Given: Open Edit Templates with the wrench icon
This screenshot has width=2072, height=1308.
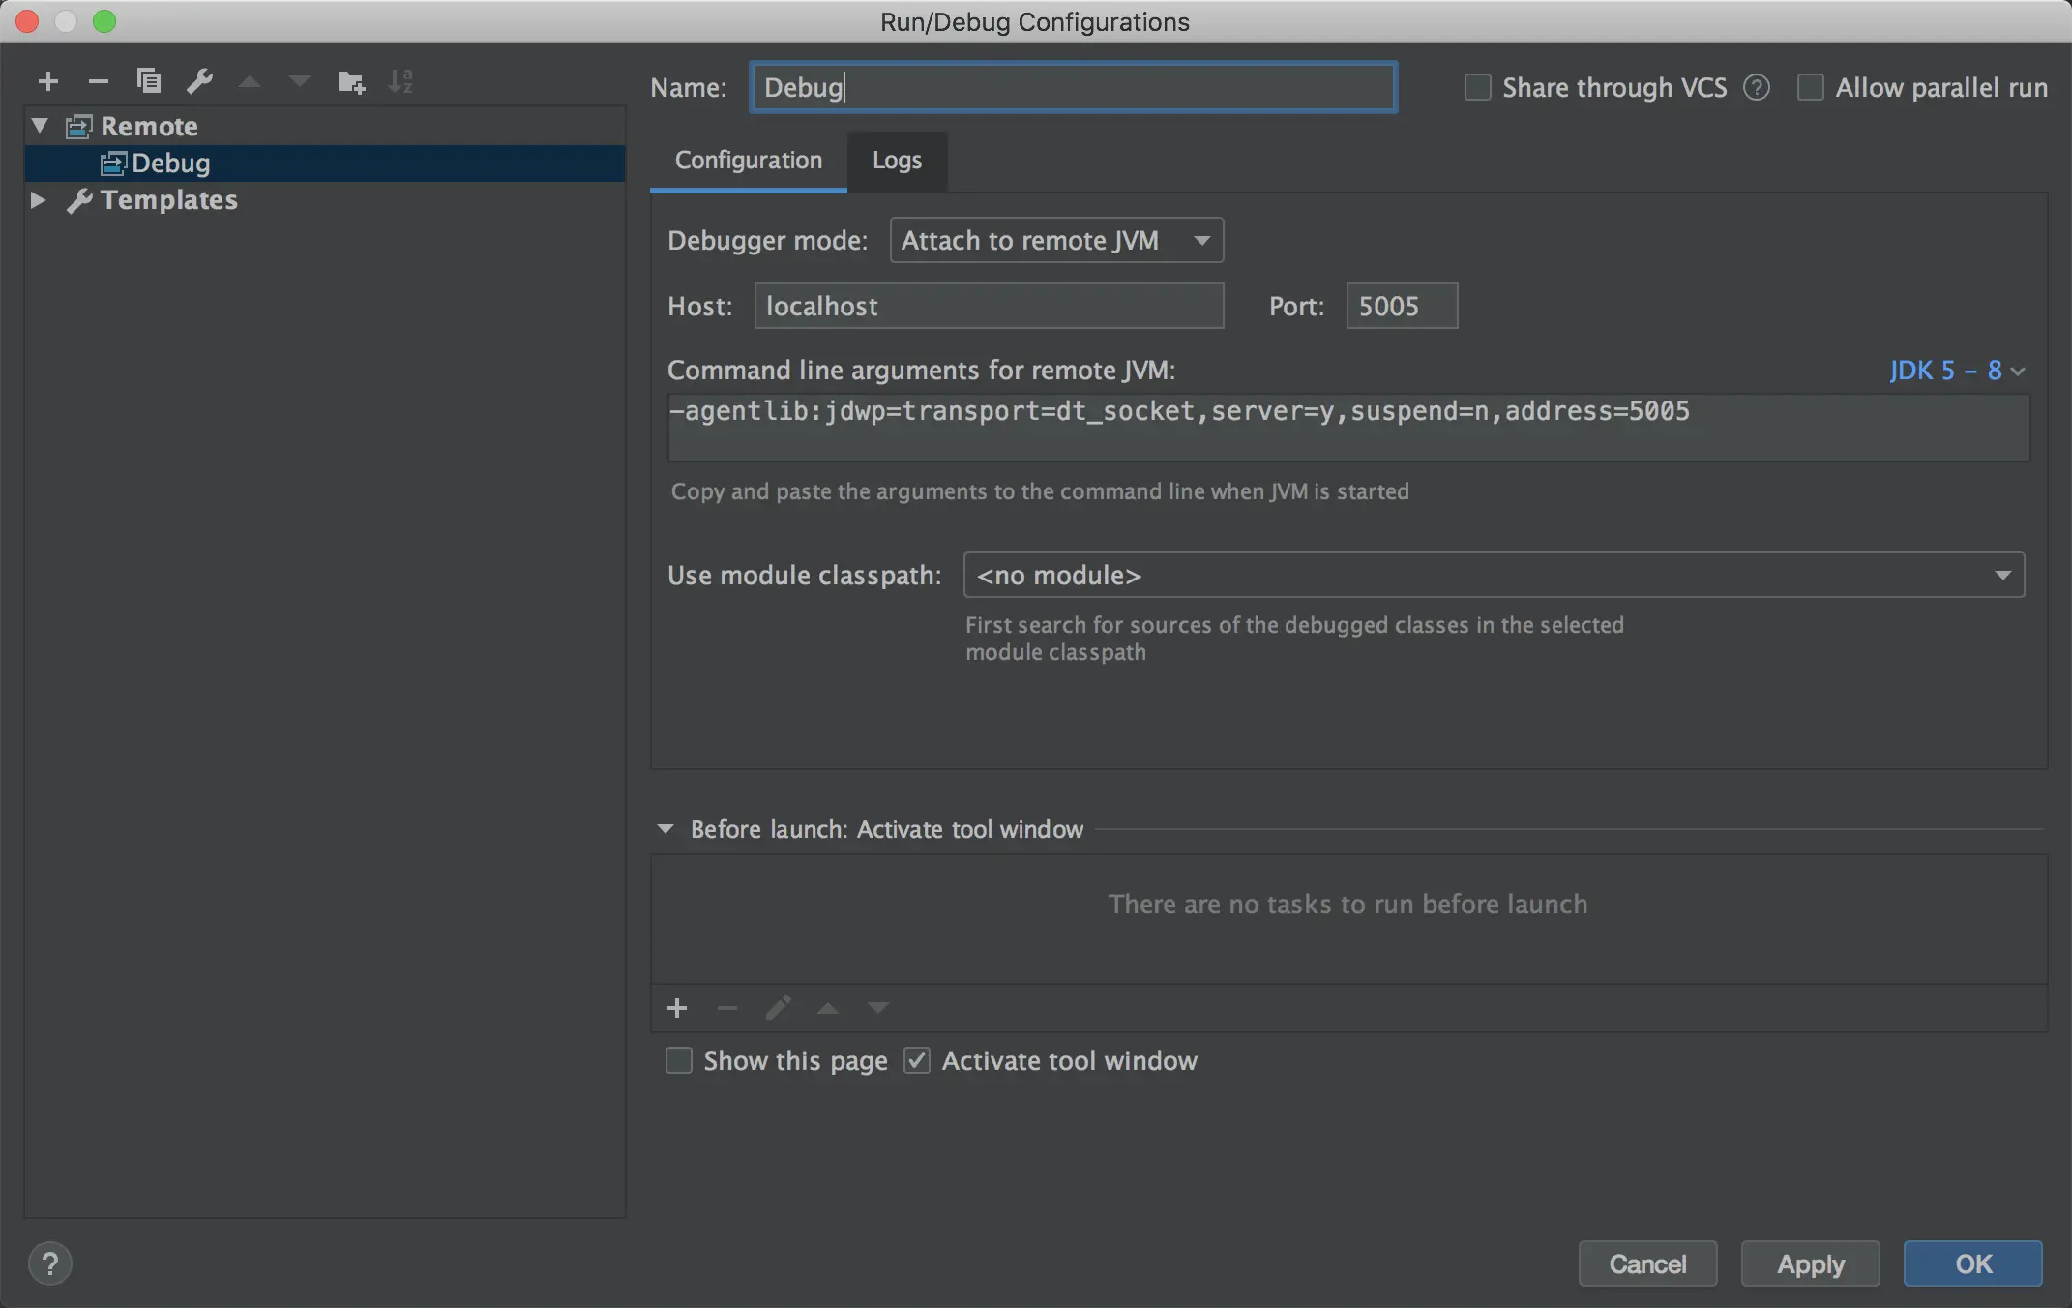Looking at the screenshot, I should [x=200, y=81].
